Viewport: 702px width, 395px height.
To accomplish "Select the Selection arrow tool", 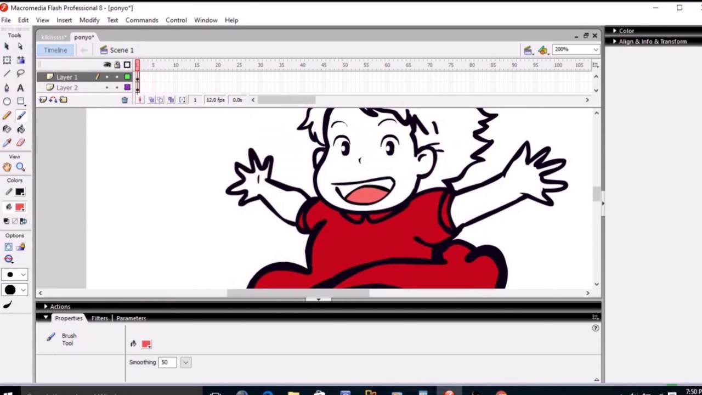I will click(x=7, y=47).
